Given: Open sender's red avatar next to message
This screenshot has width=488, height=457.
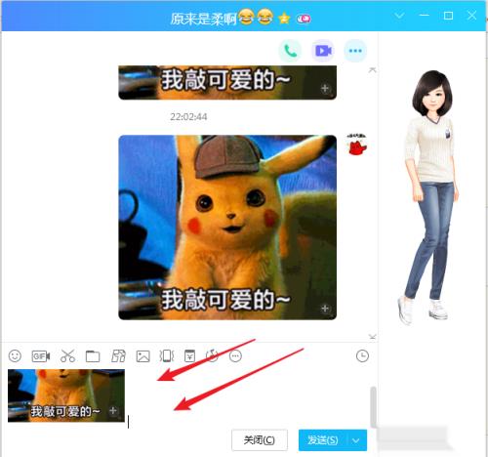Looking at the screenshot, I should 357,145.
